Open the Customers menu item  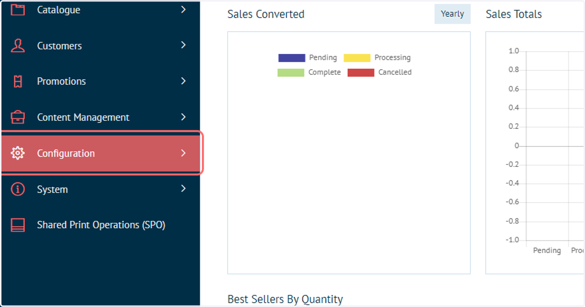point(100,46)
